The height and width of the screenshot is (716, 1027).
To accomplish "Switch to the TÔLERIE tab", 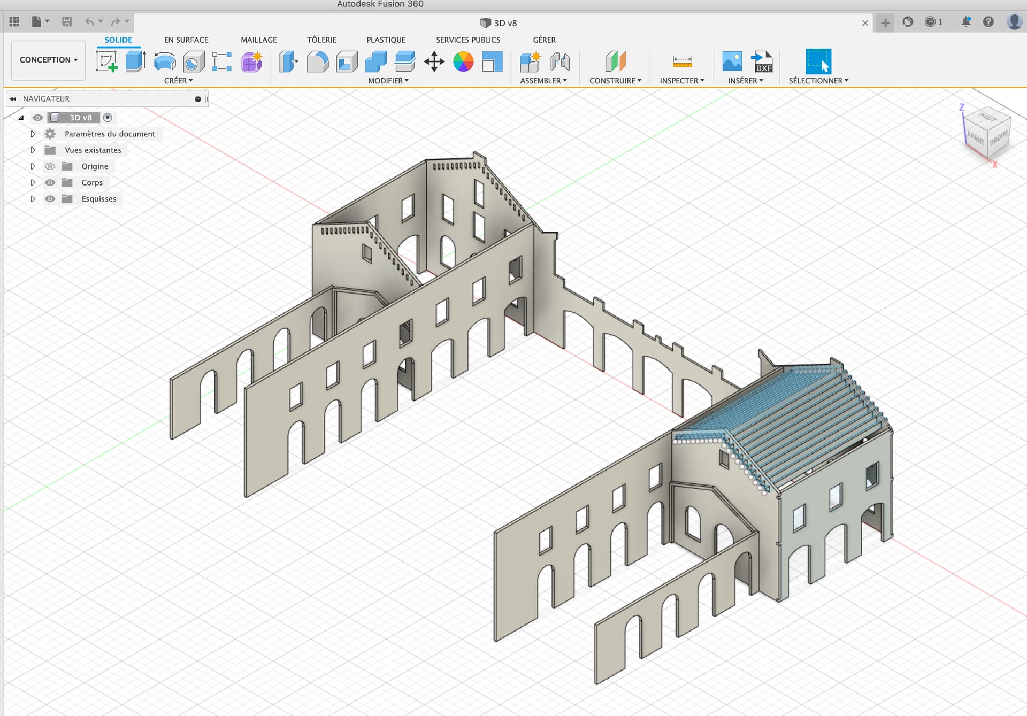I will click(321, 40).
